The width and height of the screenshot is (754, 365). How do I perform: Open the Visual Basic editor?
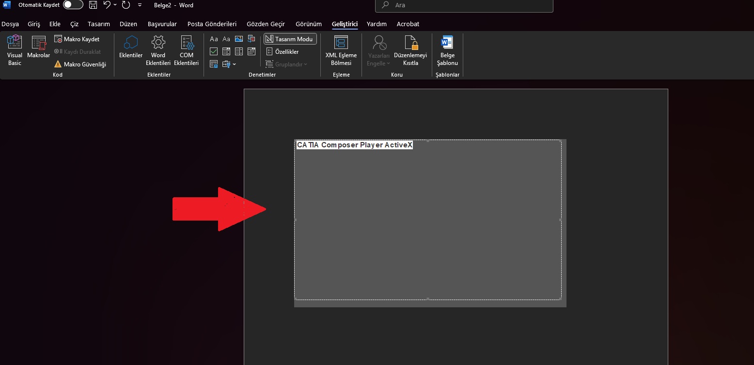[x=15, y=50]
